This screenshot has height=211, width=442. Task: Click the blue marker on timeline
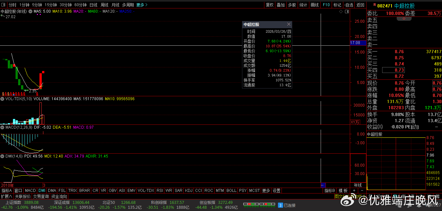323,185
